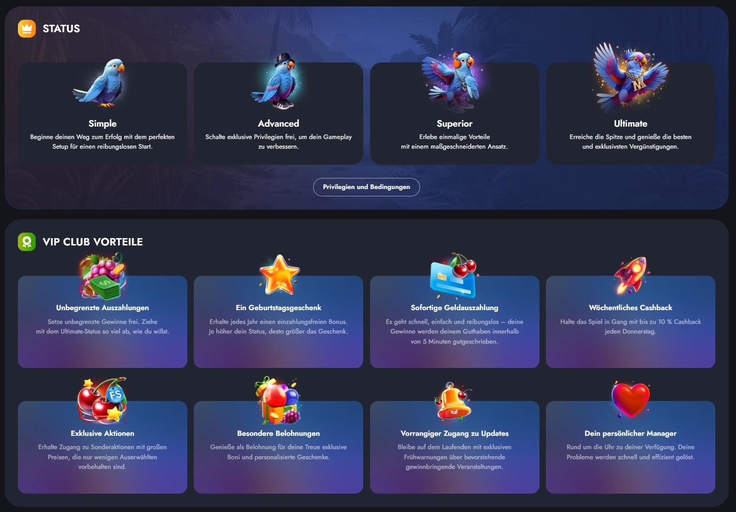Screen dimensions: 736x512
Task: Open the Unbegrenzte Auszahlungen card title
Action: 102,308
